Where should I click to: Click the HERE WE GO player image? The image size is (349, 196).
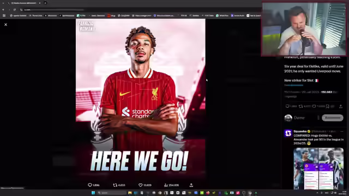tap(141, 99)
